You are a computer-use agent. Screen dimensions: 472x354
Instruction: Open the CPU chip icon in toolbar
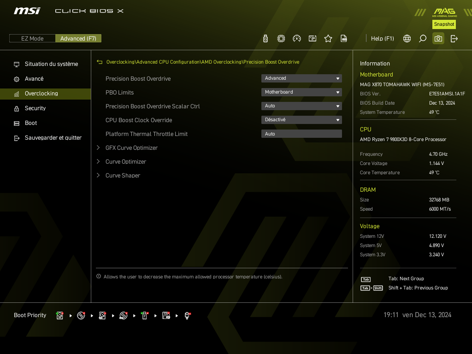click(x=281, y=39)
